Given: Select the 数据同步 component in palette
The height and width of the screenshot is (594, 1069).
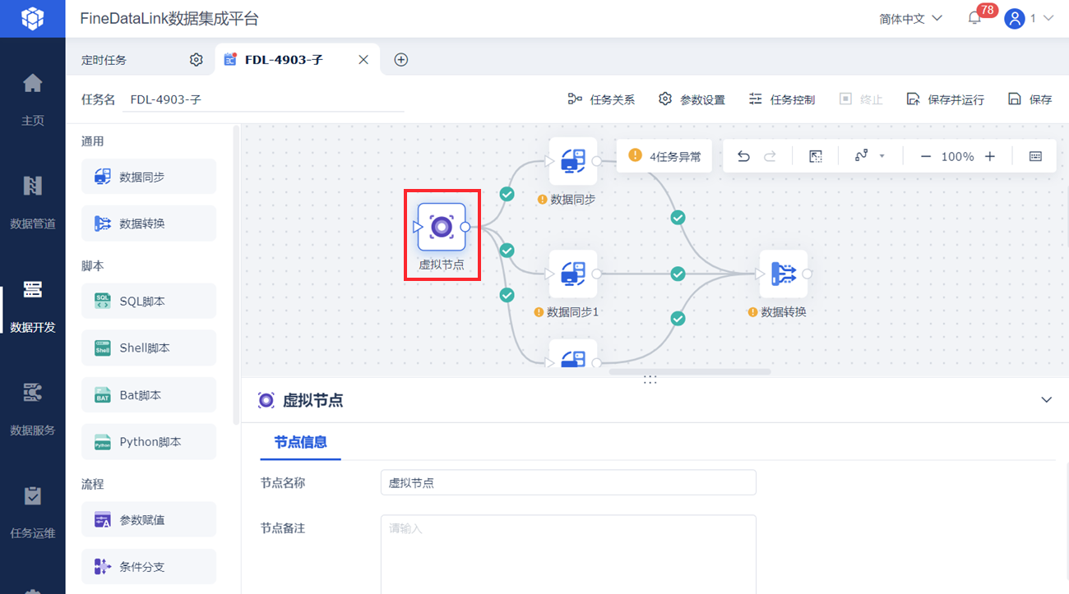Looking at the screenshot, I should [149, 177].
